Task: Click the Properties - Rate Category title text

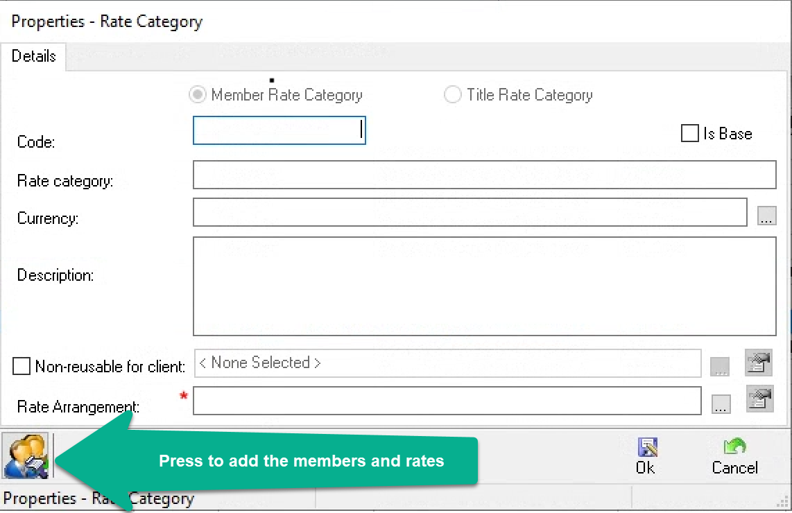Action: pos(107,21)
